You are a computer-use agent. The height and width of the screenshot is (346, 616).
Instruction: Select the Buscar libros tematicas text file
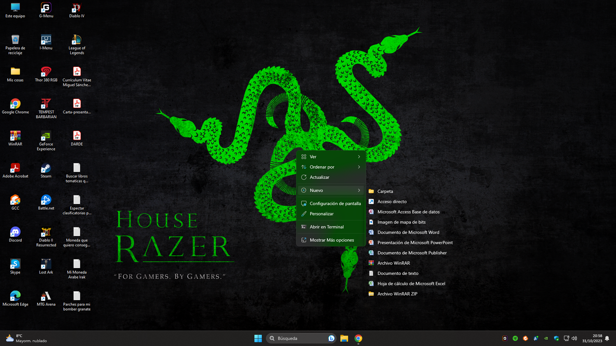pyautogui.click(x=77, y=173)
